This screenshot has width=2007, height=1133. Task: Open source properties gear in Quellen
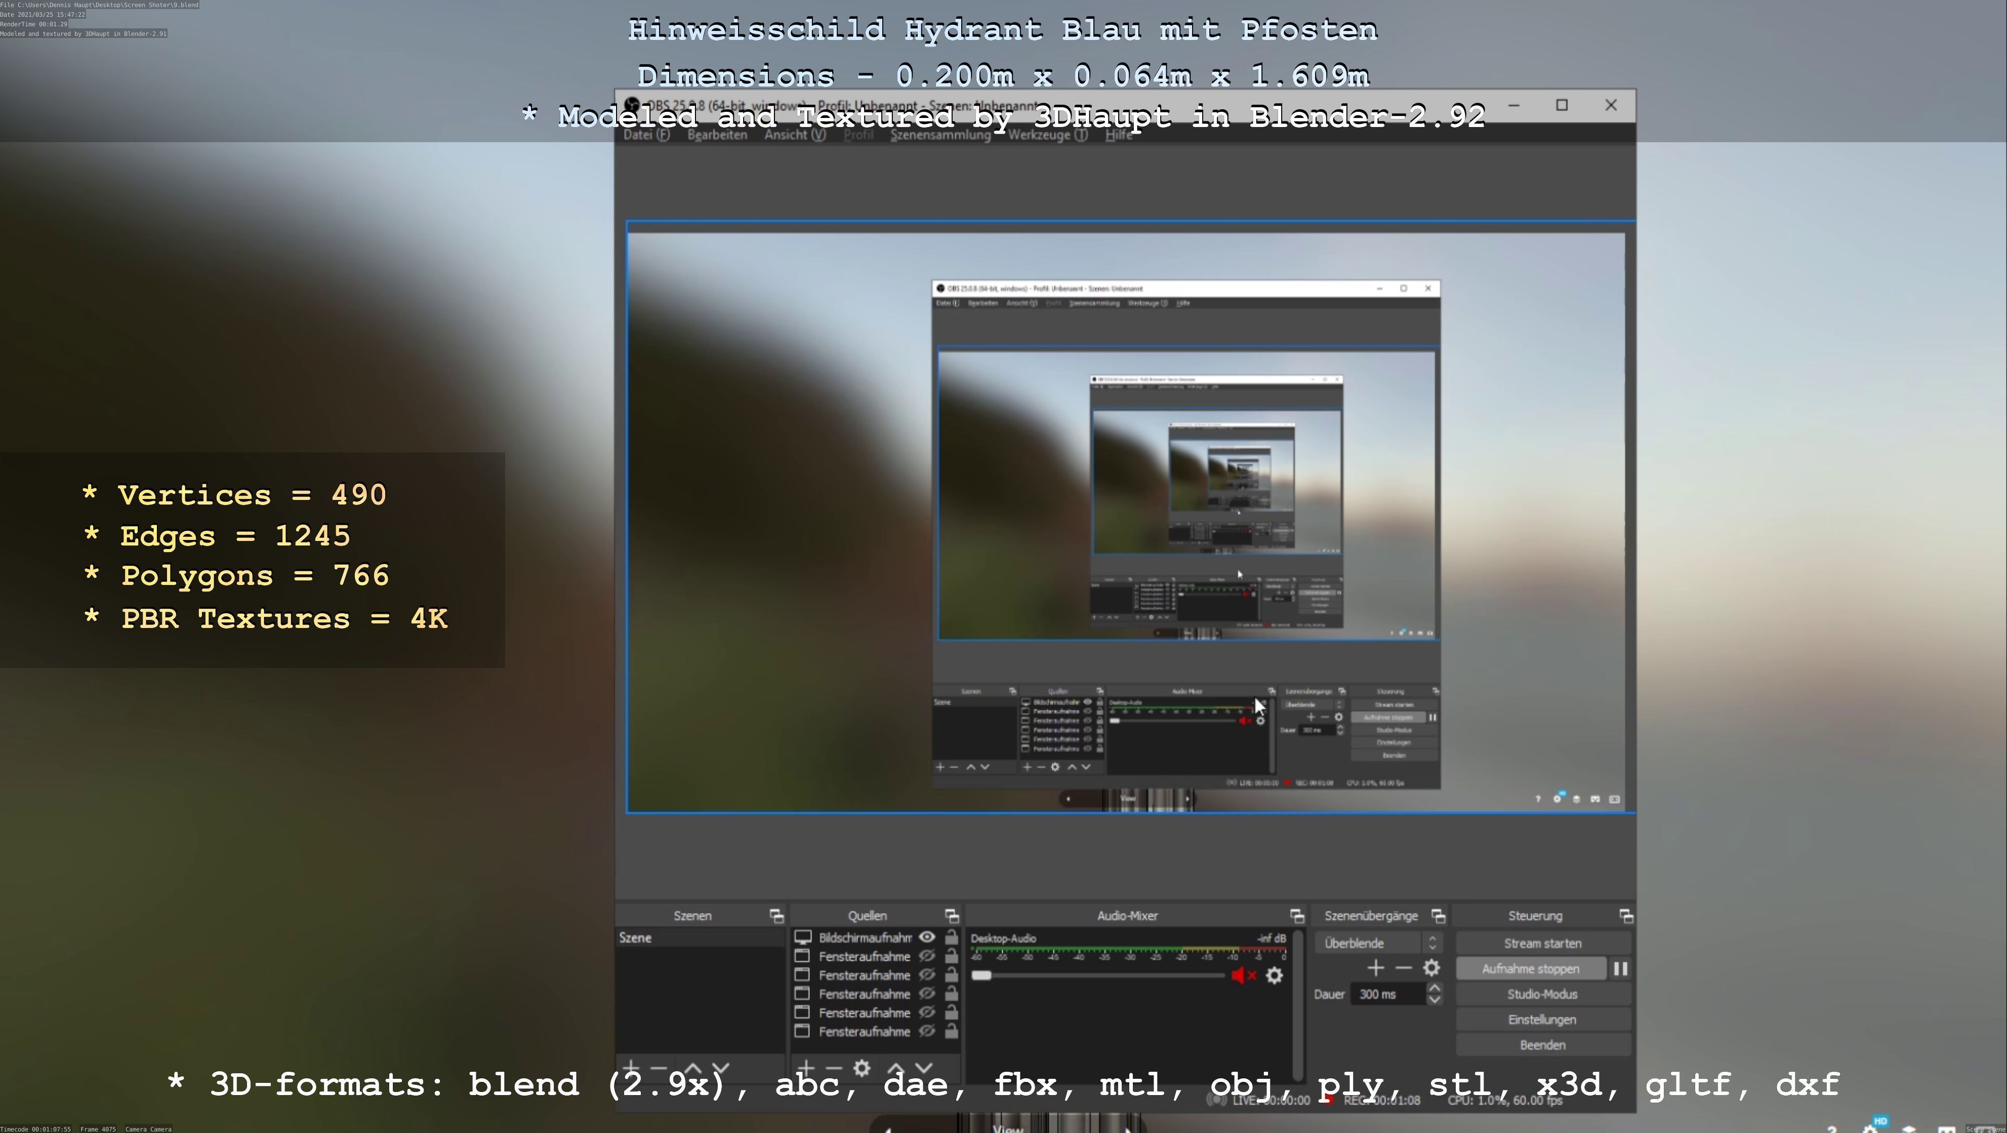(861, 1068)
